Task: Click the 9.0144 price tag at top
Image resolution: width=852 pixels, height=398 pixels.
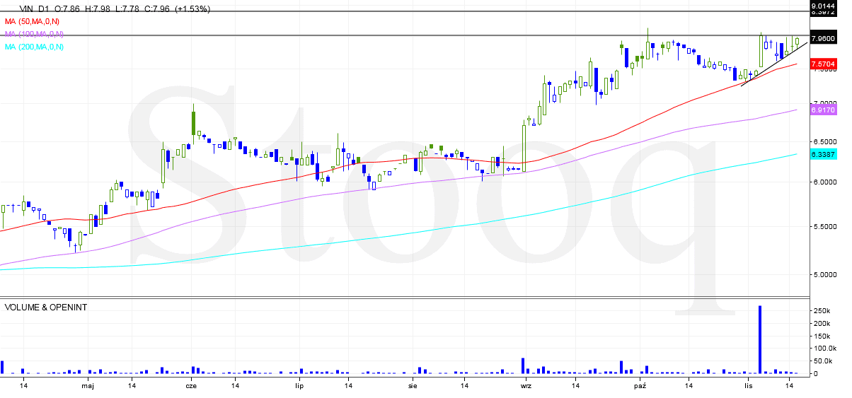Action: pos(824,6)
